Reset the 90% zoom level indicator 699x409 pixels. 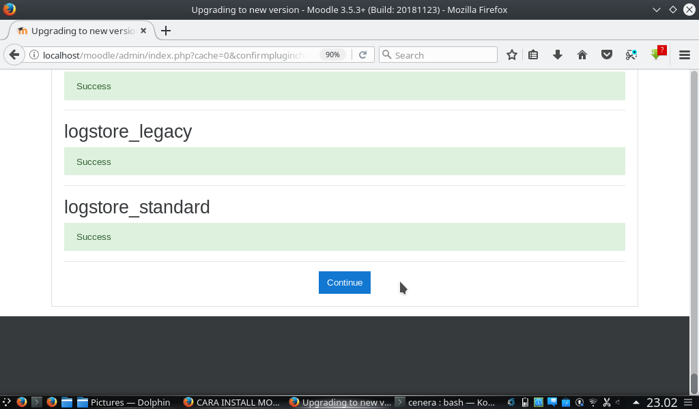tap(332, 55)
